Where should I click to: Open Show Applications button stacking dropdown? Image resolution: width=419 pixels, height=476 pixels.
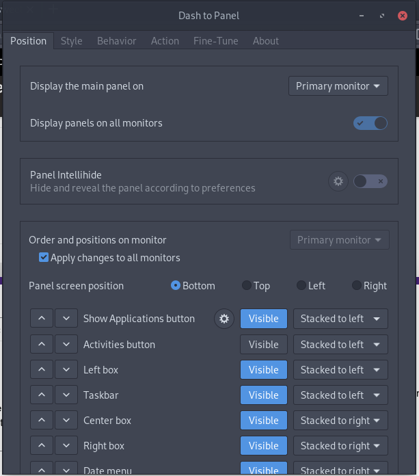[340, 319]
